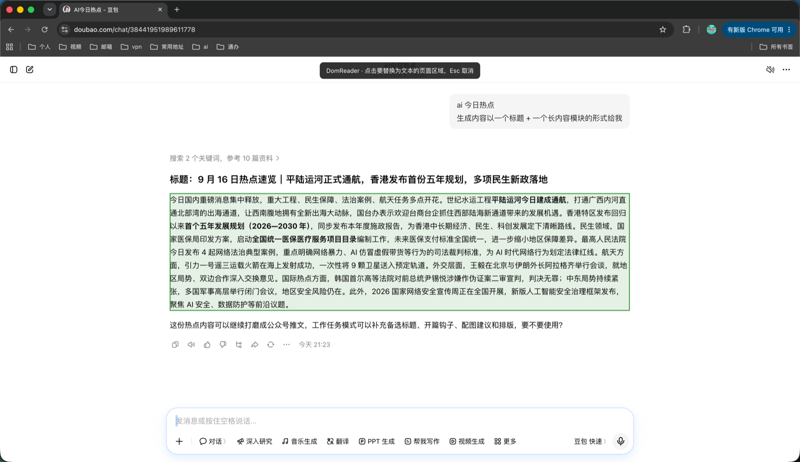
Task: Like the reply with thumbs-up
Action: click(x=207, y=344)
